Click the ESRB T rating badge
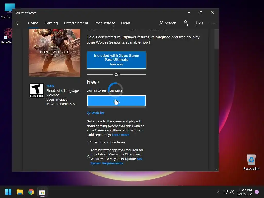The image size is (264, 198). tap(37, 90)
